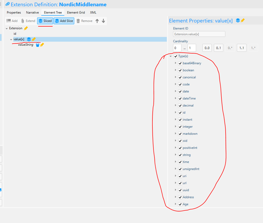The height and width of the screenshot is (223, 263).
Task: Open the Properties tab
Action: click(14, 12)
